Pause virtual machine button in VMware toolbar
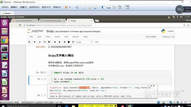The image size is (191, 107). tap(66, 7)
